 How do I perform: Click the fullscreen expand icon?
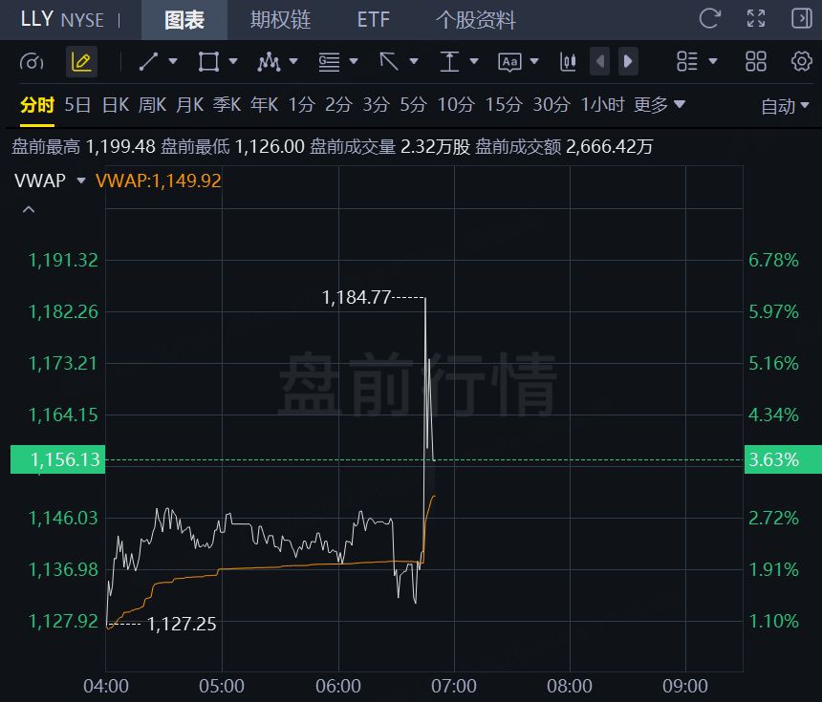click(756, 19)
